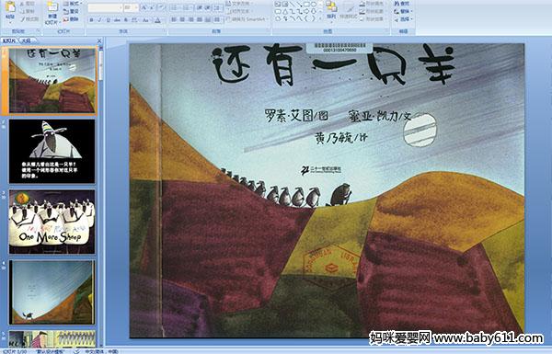Viewport: 552px width, 354px height.
Task: Toggle Italic formatting
Action: pos(99,20)
